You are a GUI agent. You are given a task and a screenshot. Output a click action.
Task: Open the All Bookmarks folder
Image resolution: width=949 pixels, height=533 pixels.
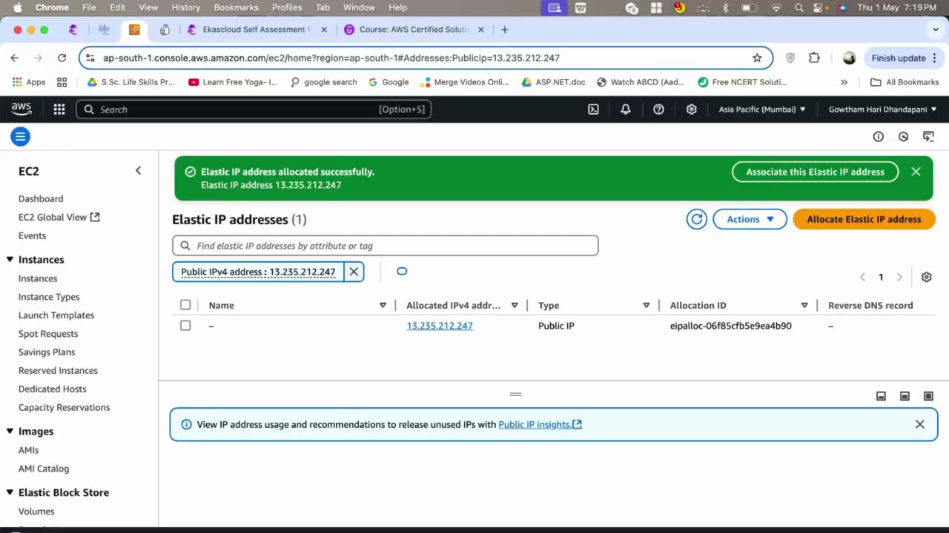[905, 82]
